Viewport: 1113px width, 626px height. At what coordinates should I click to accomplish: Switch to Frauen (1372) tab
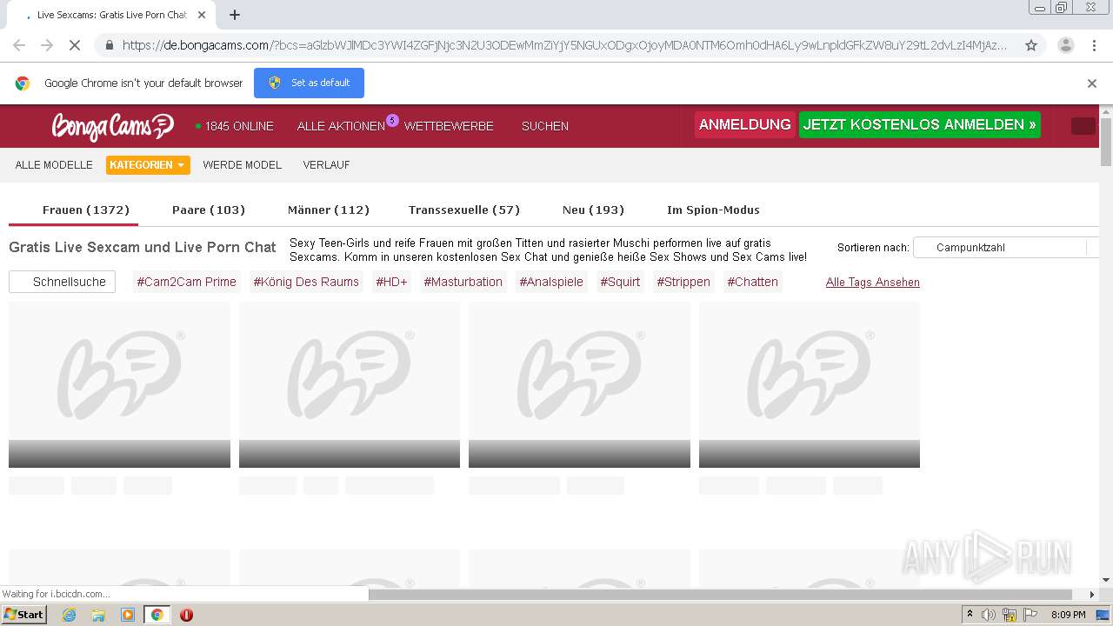pos(86,210)
